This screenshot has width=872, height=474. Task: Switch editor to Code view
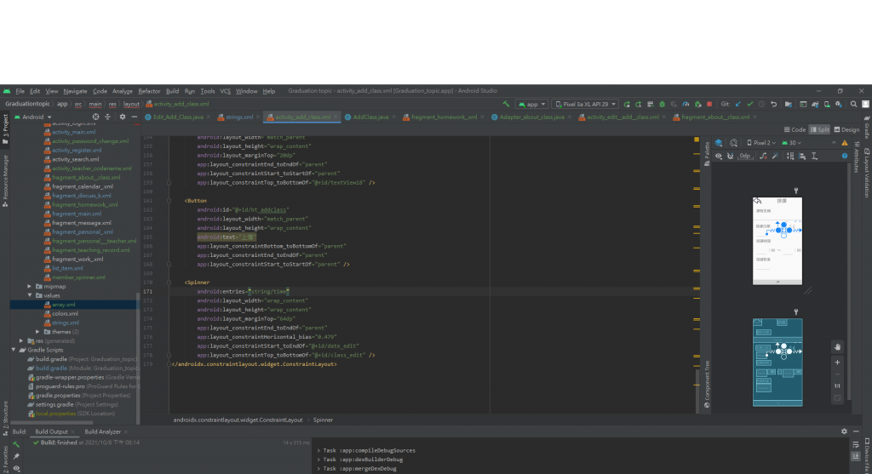click(795, 129)
